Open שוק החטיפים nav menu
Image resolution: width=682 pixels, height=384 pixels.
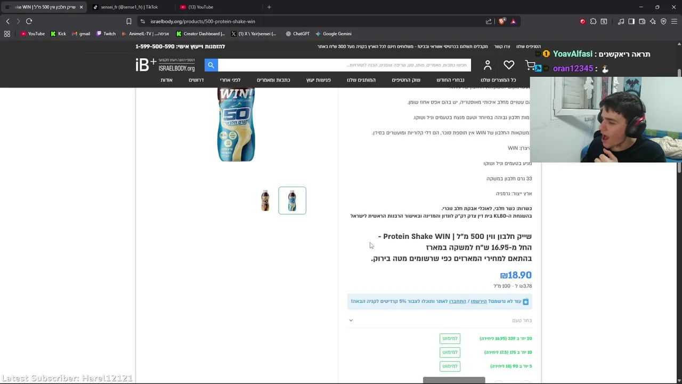[406, 80]
